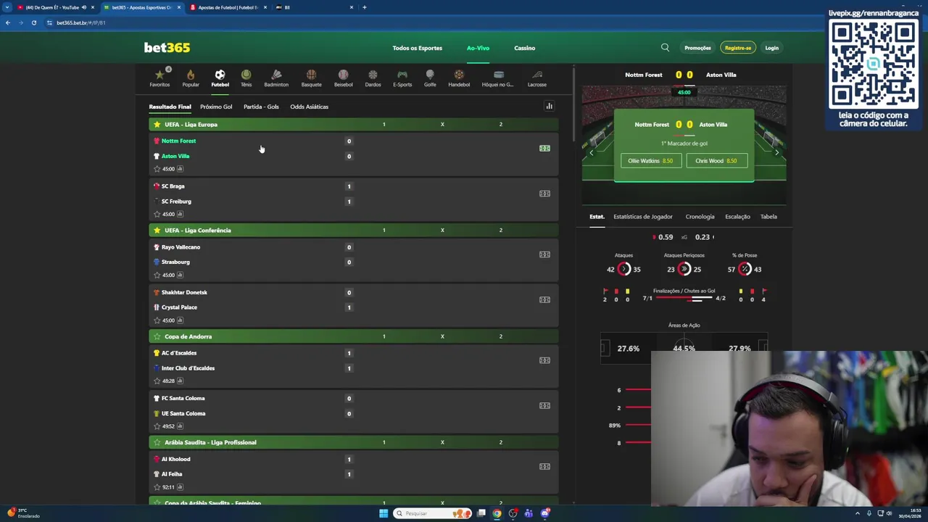Click the Login button
This screenshot has height=522, width=928.
point(771,48)
